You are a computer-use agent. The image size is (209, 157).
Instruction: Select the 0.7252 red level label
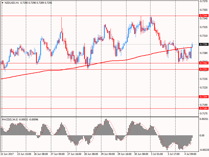click(x=204, y=69)
